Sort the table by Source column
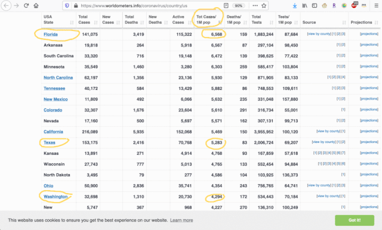 tap(324, 20)
